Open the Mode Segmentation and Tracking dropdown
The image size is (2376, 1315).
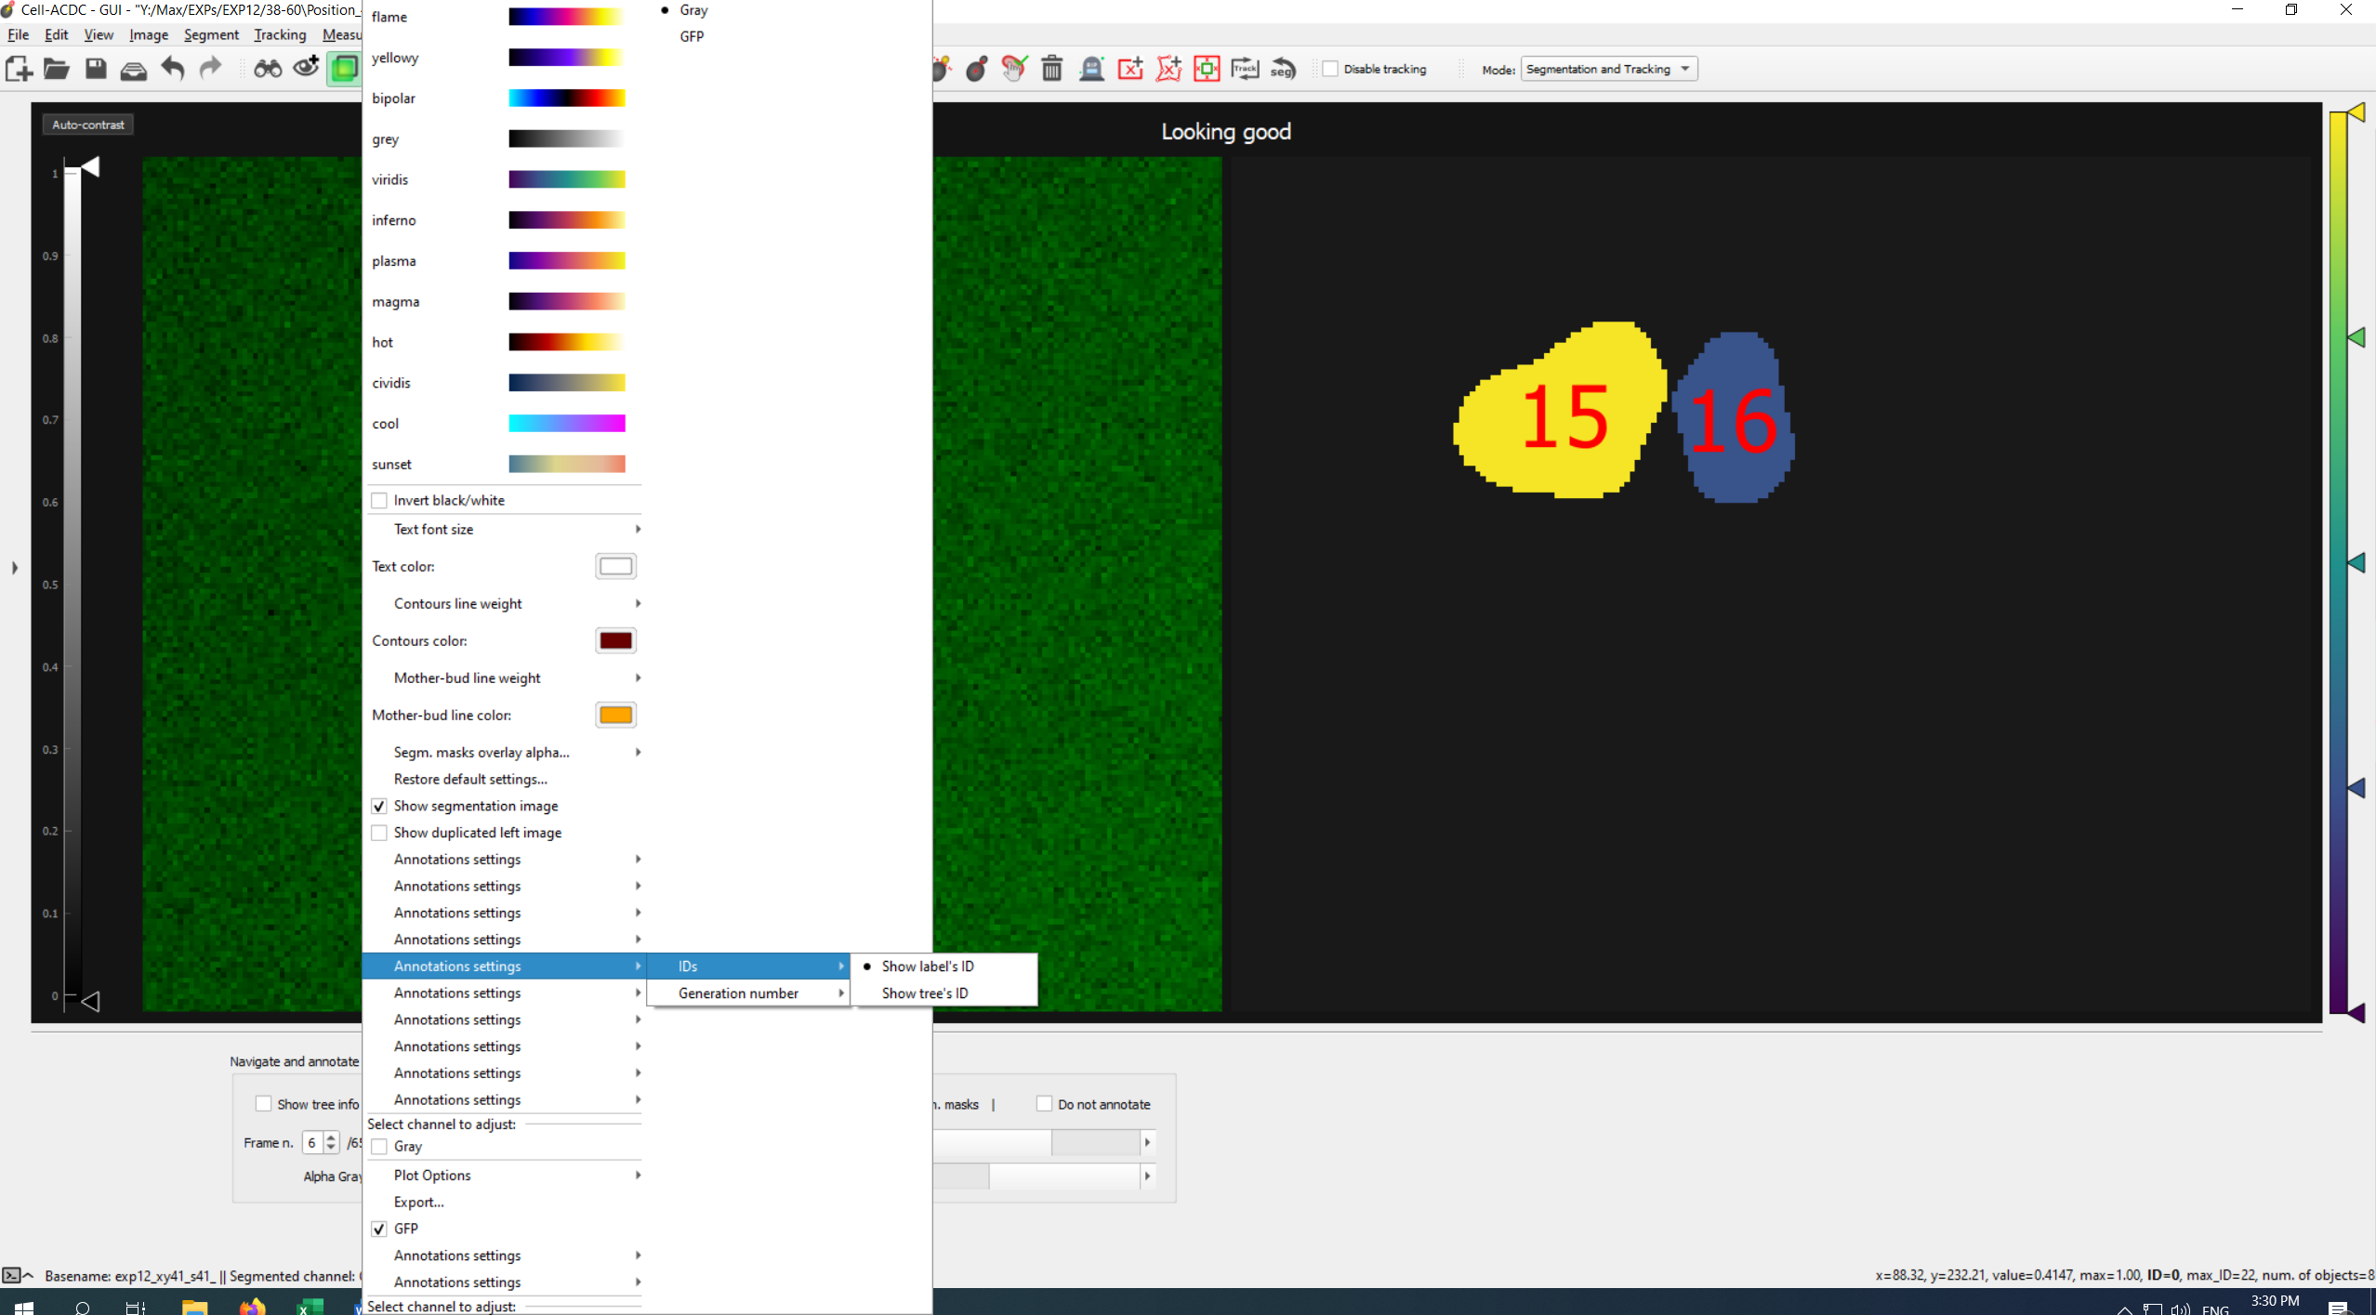(1607, 68)
